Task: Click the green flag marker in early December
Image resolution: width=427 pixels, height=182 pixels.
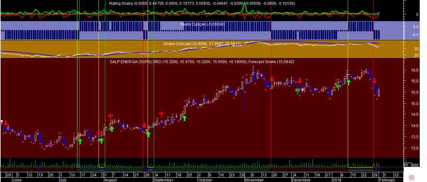Action: pos(297,91)
